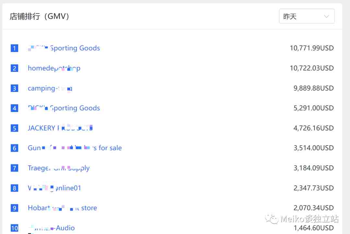Click rank 6 badge icon

tap(14, 148)
